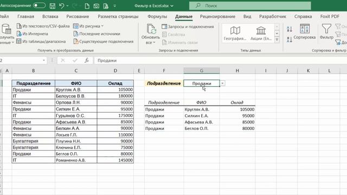
Task: Click the sort ascending А-Я icon
Action: coord(289,29)
